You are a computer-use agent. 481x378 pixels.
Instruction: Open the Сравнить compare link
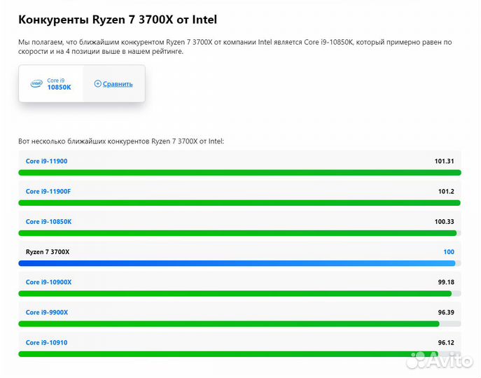pos(118,84)
